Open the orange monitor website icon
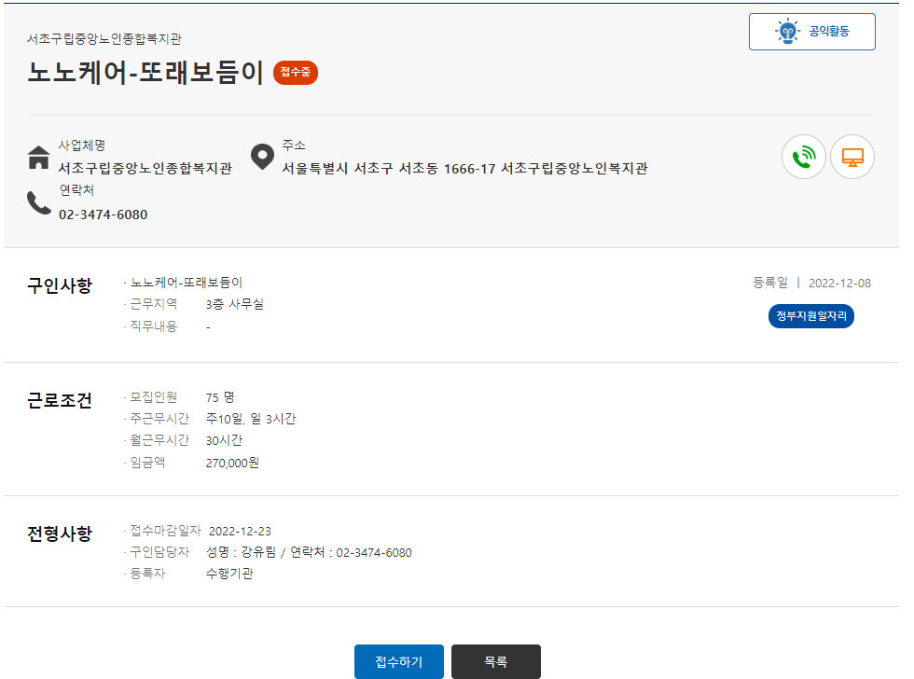The image size is (914, 679). point(852,157)
